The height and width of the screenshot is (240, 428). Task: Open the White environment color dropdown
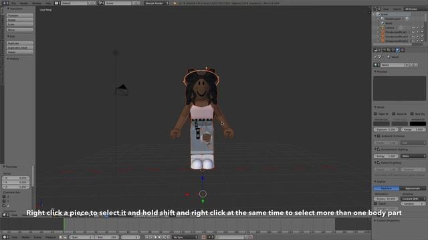(413, 156)
